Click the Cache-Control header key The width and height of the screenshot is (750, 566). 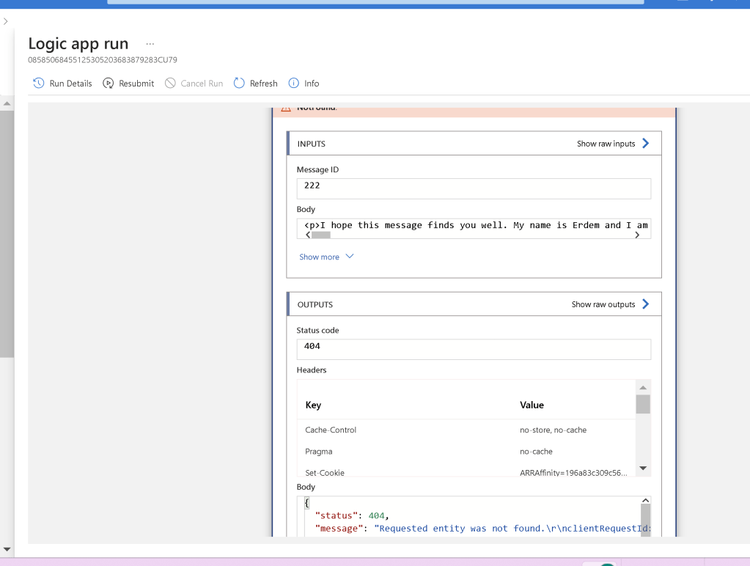coord(331,430)
